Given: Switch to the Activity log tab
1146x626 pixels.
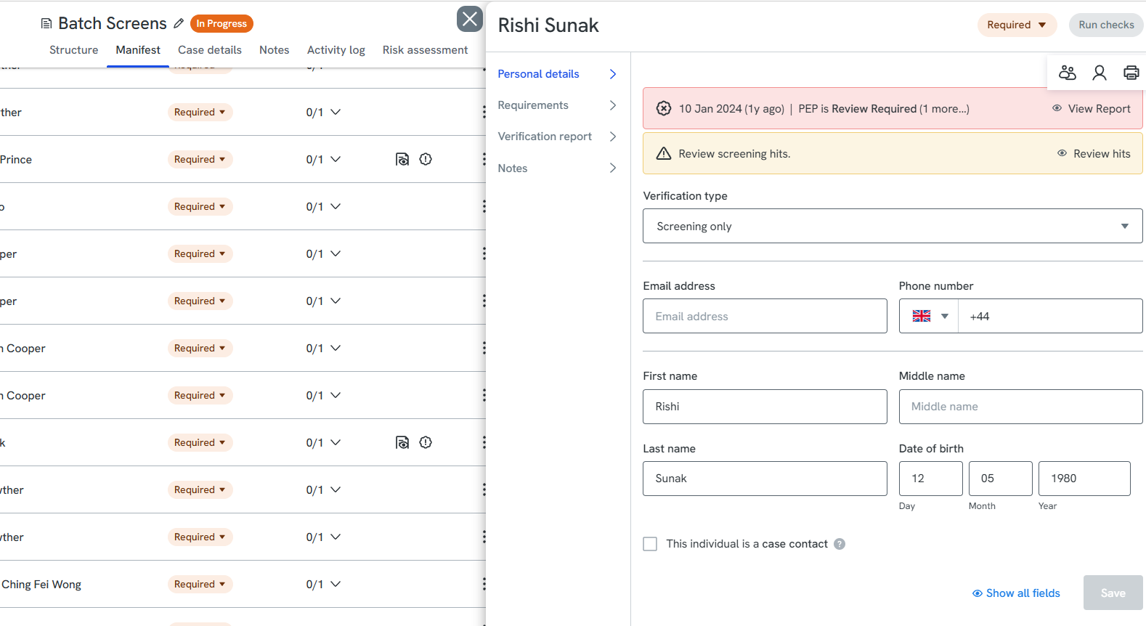Looking at the screenshot, I should click(336, 50).
